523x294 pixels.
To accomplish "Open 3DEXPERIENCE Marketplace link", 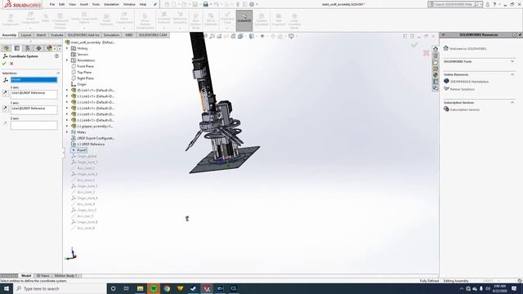I will (469, 82).
